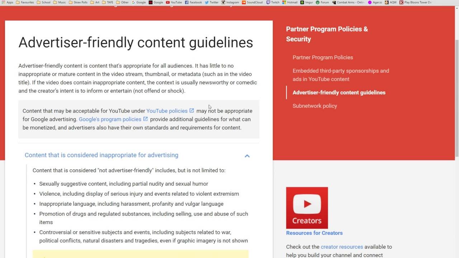This screenshot has width=459, height=258.
Task: Open the Music bookmarks folder
Action: [60, 2]
